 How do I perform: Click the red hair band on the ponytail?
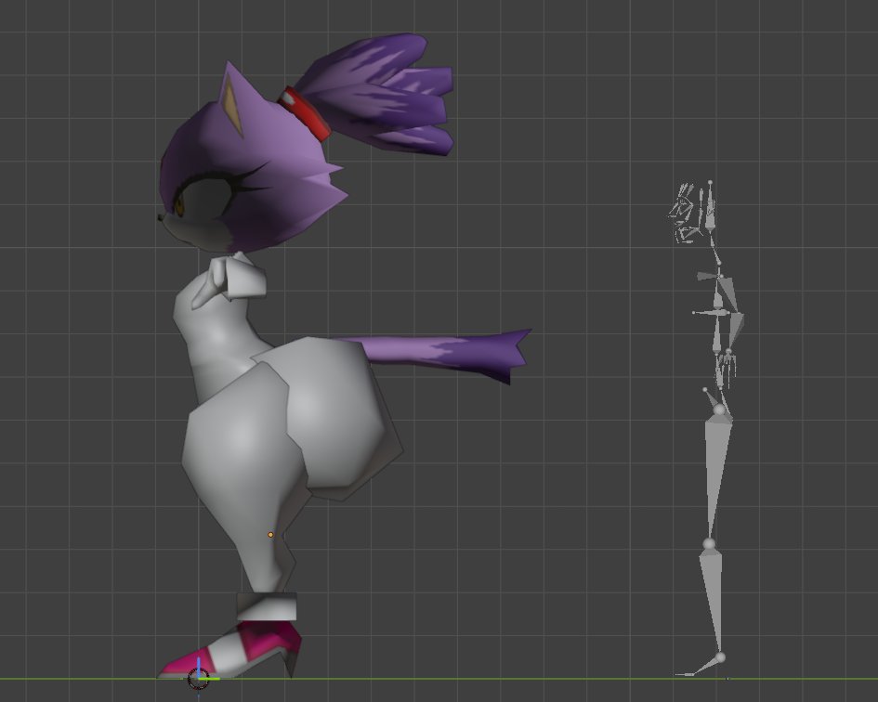[305, 113]
